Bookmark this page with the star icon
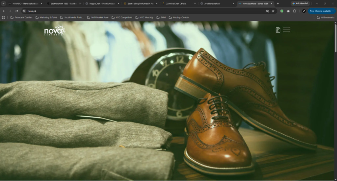The width and height of the screenshot is (337, 181). click(273, 11)
